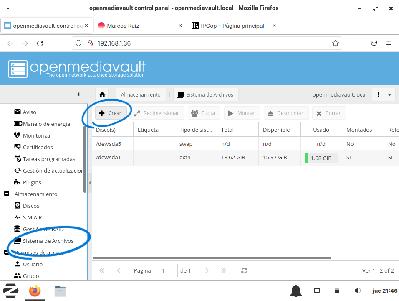Open the Firefox hamburger menu
This screenshot has width=399, height=301.
(x=389, y=43)
